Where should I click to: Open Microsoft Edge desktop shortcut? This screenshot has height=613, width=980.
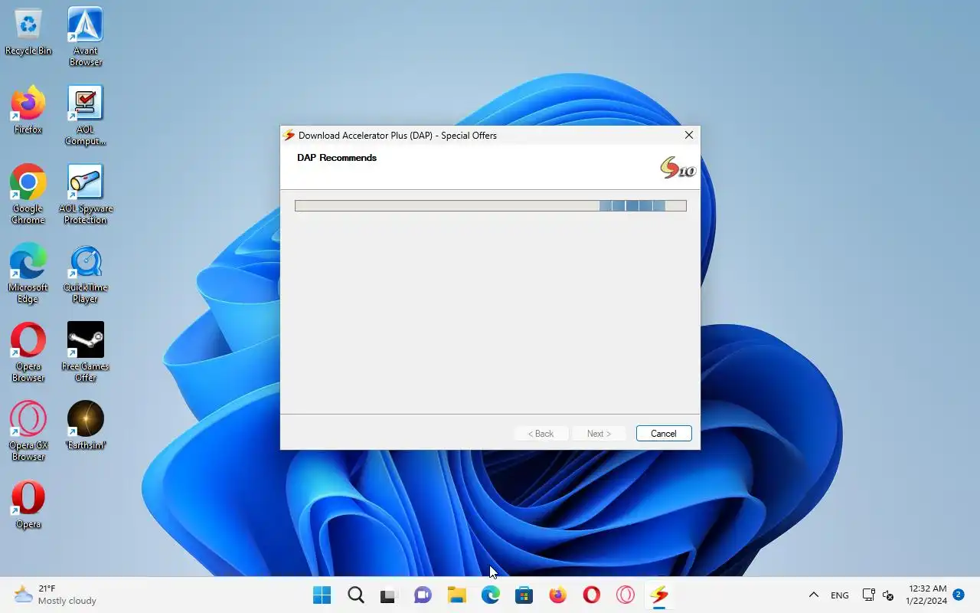(x=28, y=274)
